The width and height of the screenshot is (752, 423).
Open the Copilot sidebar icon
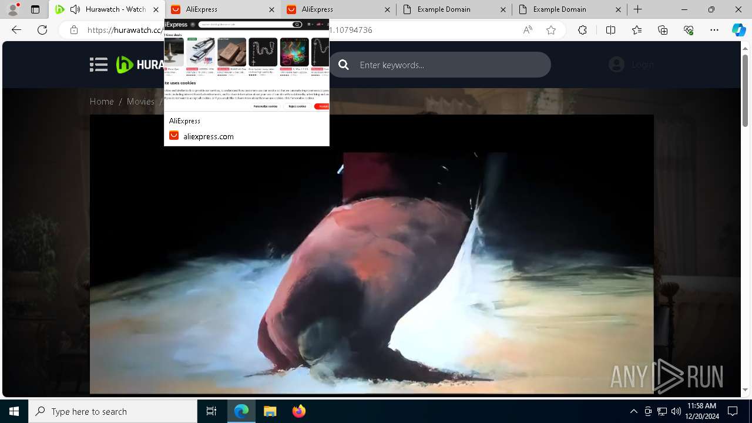click(738, 30)
